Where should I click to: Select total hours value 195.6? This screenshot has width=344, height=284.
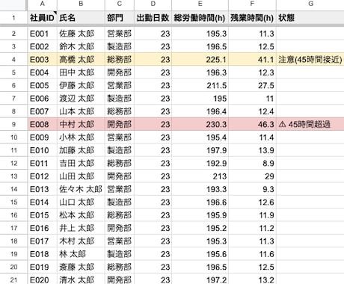pos(200,253)
